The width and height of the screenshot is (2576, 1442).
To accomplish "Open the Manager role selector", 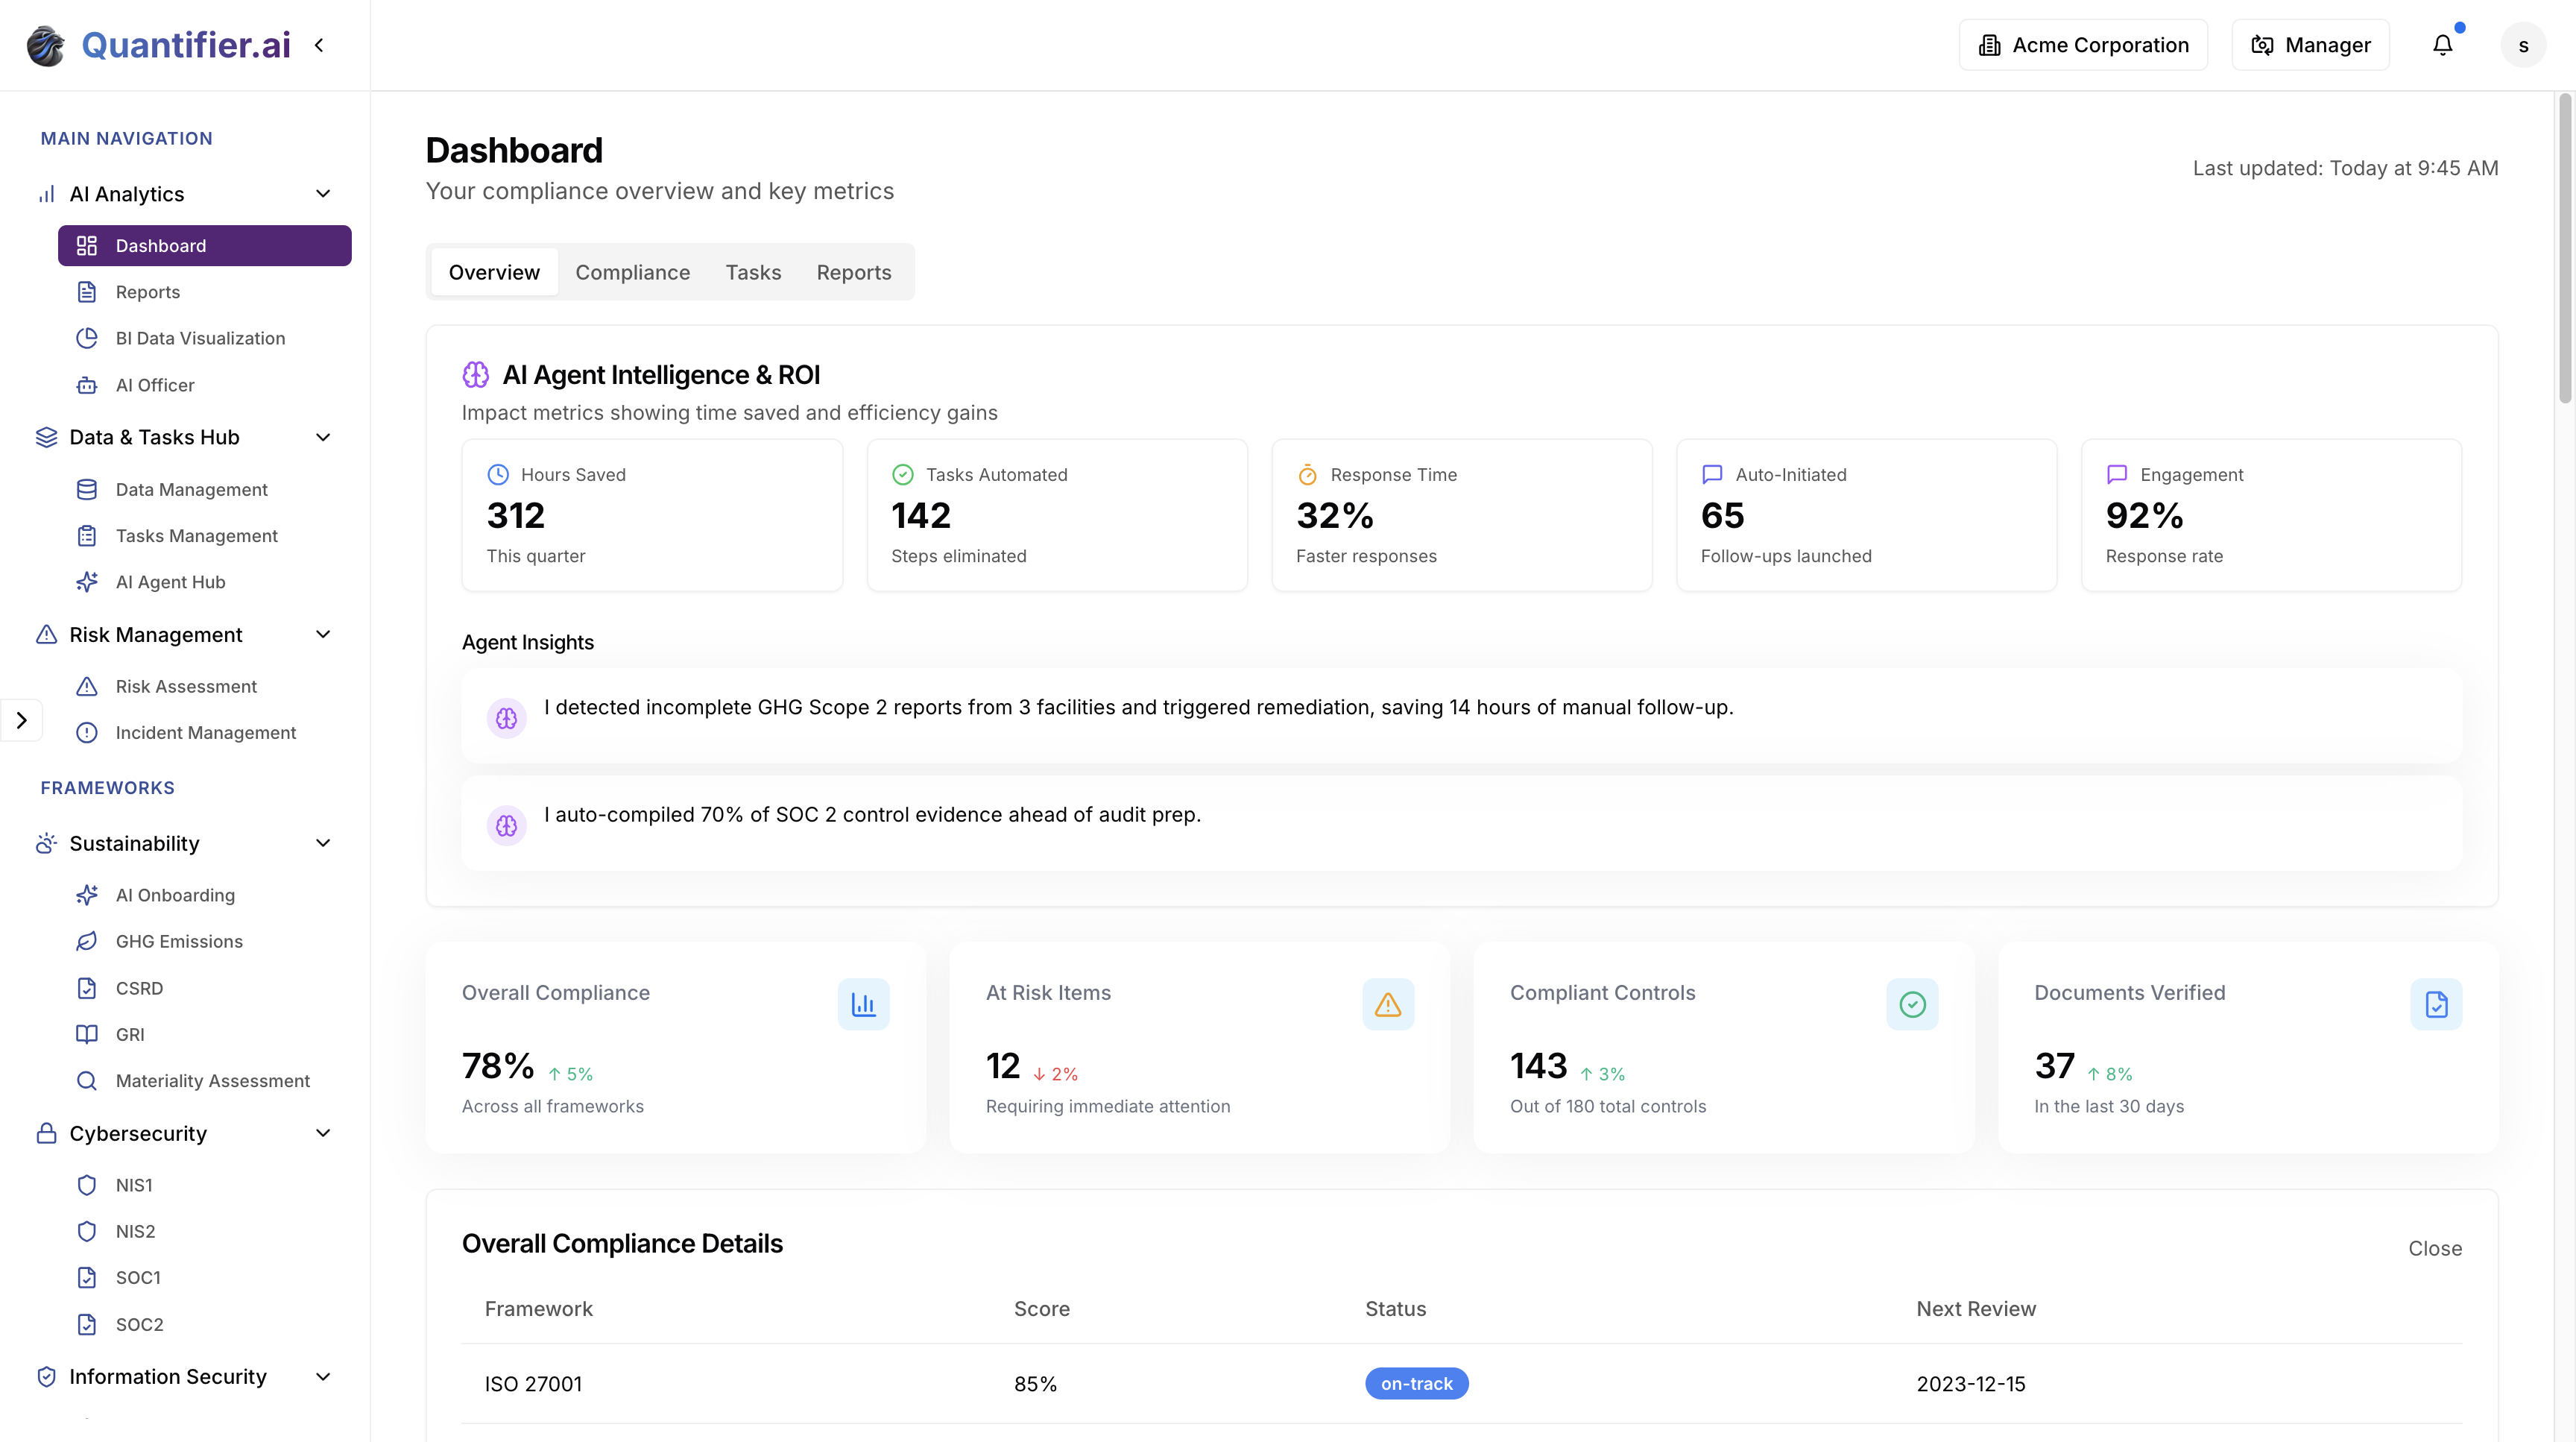I will point(2310,45).
